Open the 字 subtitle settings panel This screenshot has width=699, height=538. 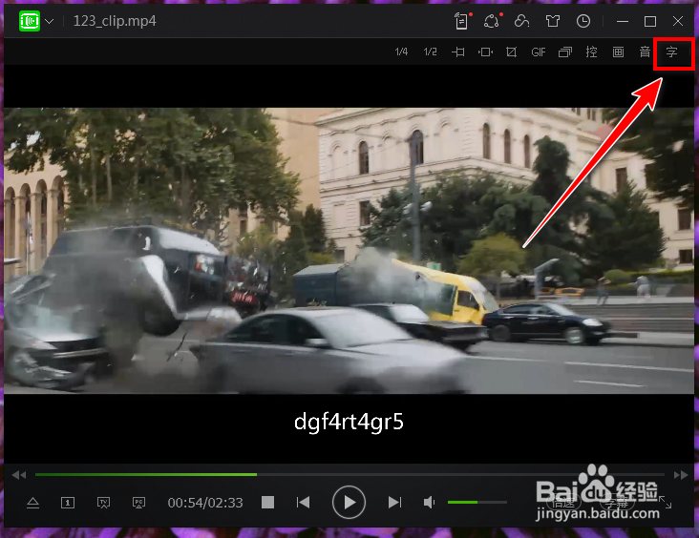pos(672,52)
